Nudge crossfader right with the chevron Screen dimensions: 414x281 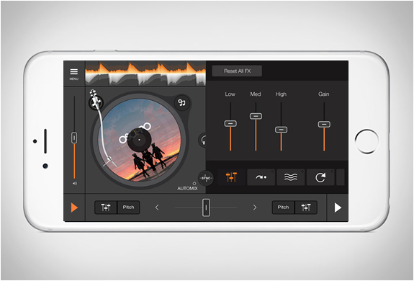pyautogui.click(x=255, y=208)
